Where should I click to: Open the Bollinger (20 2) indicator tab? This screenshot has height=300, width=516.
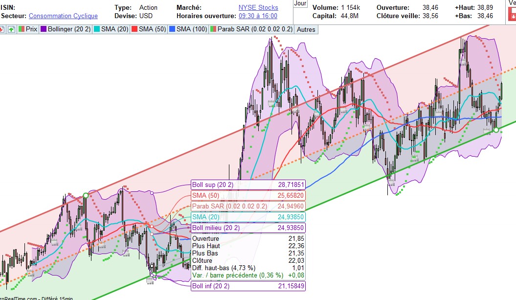click(x=66, y=29)
